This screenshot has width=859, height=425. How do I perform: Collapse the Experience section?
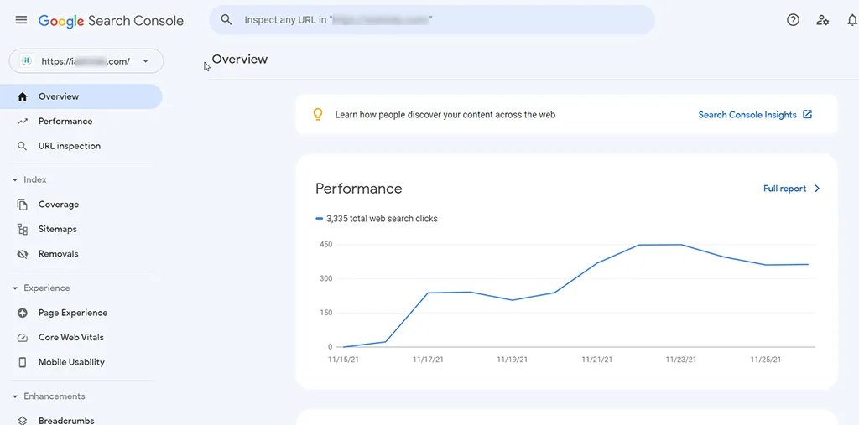[x=15, y=288]
